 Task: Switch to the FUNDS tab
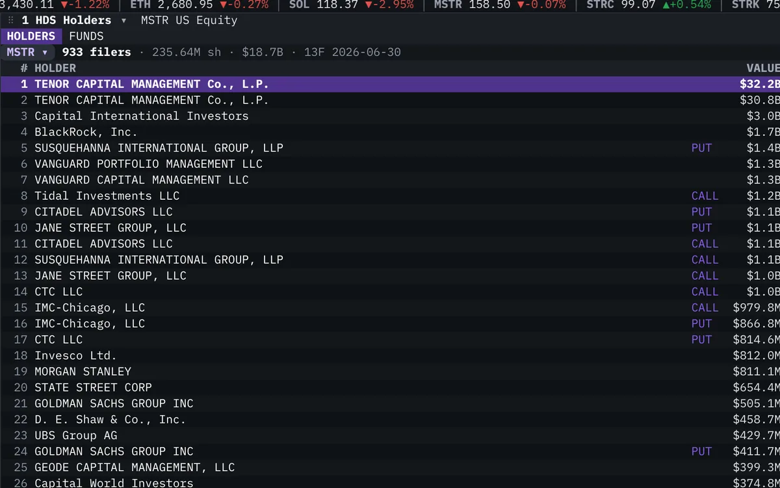86,36
